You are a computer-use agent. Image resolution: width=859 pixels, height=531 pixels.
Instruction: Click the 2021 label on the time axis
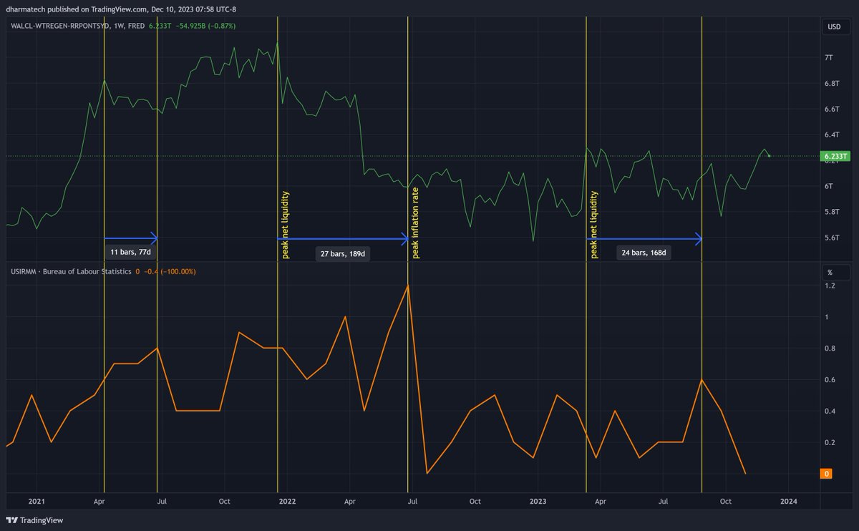pos(37,501)
